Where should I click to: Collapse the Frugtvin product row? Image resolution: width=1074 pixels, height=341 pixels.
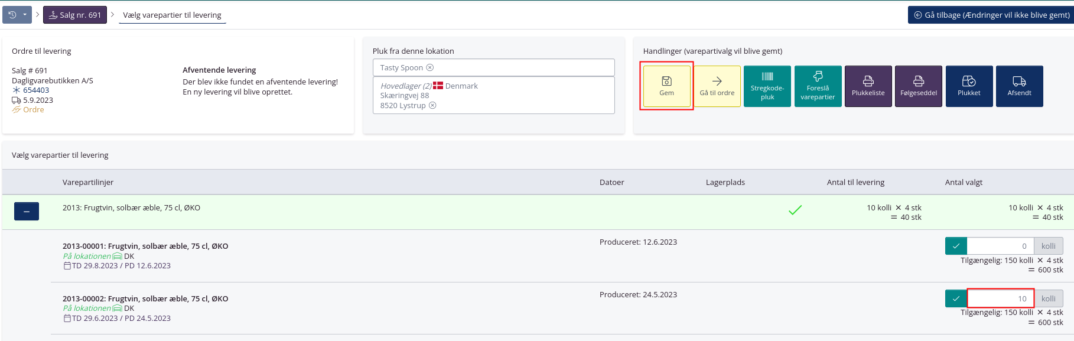pyautogui.click(x=27, y=211)
